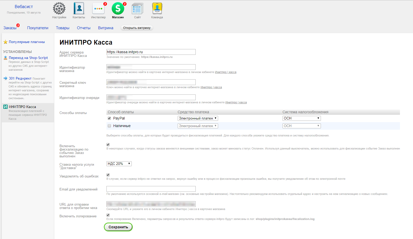Open the Команда app icon
This screenshot has width=413, height=239.
pos(157,9)
